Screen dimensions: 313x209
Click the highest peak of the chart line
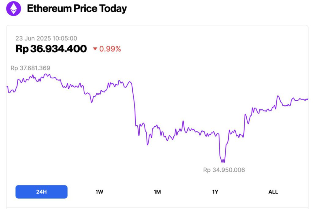click(46, 74)
